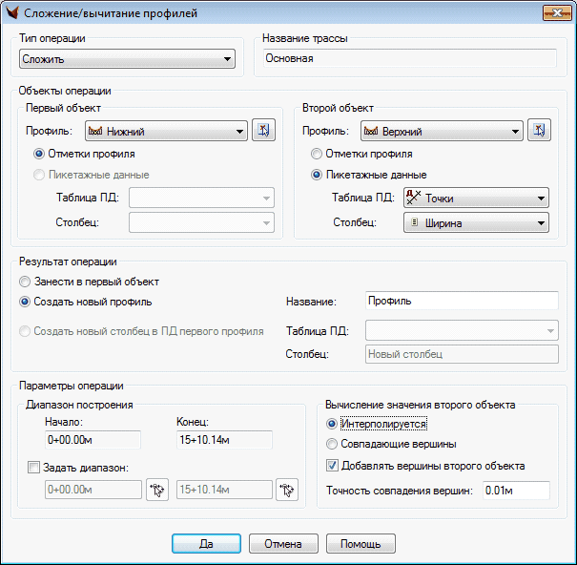The image size is (577, 565).
Task: Open Таблица ПД dropdown showing Точки
Action: click(x=475, y=199)
